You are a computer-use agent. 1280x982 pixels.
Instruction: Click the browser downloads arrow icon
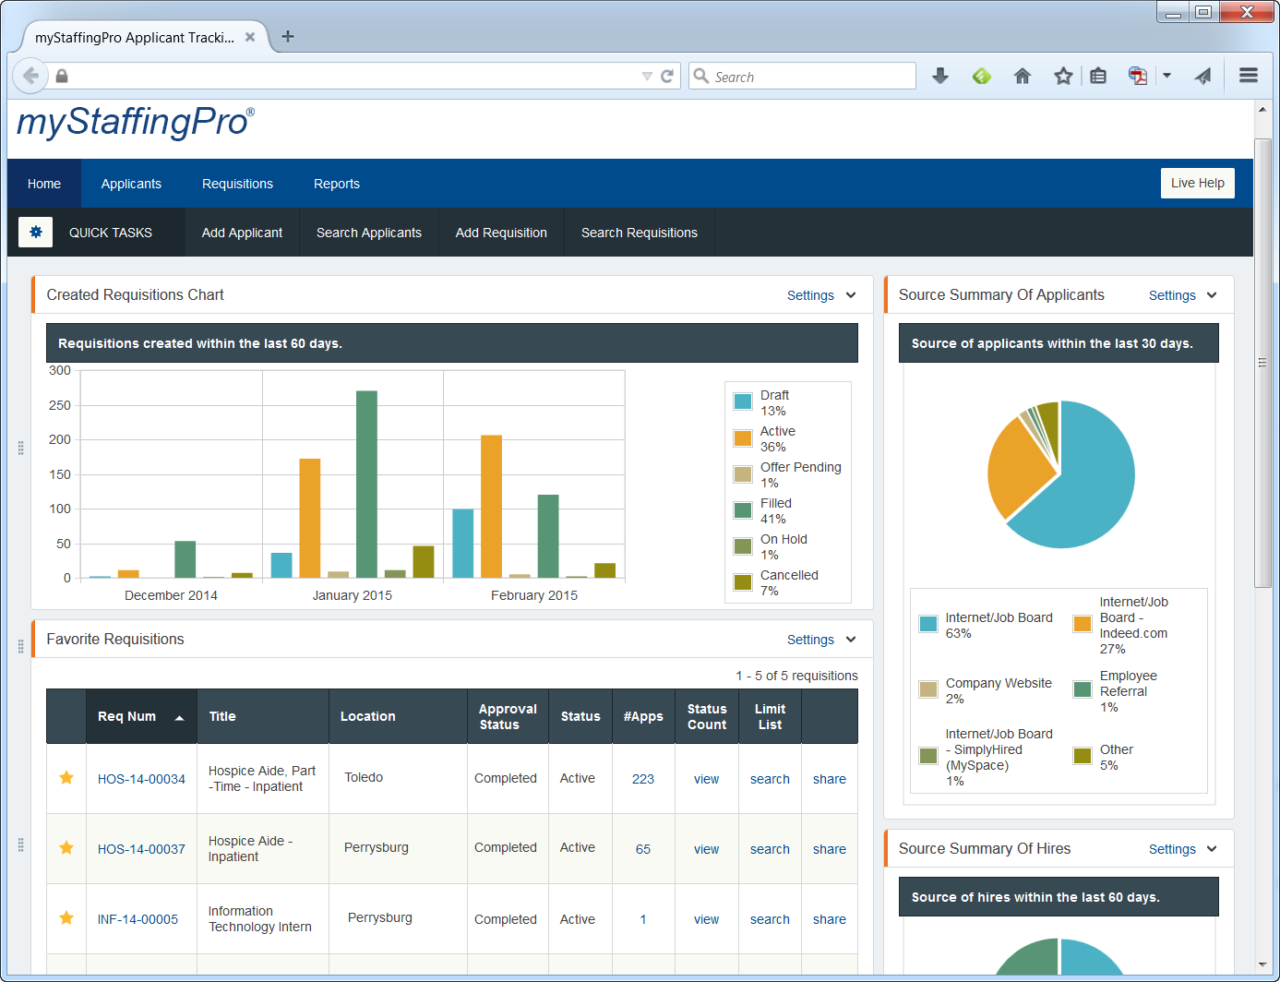coord(940,76)
